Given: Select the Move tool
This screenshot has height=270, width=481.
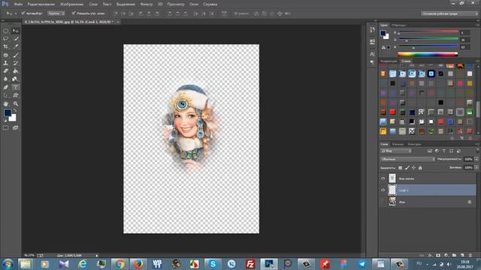Looking at the screenshot, I should [15, 31].
